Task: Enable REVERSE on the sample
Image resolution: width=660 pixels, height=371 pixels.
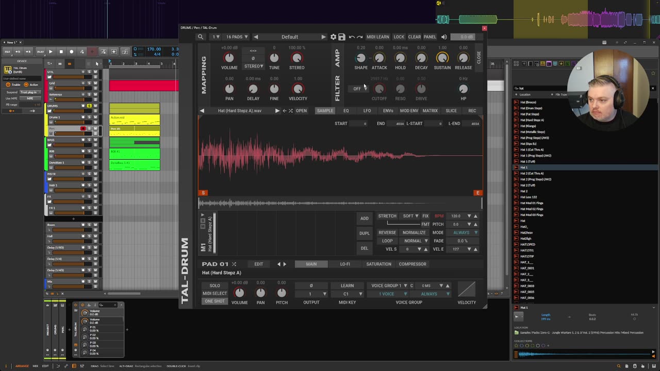Action: (x=387, y=232)
